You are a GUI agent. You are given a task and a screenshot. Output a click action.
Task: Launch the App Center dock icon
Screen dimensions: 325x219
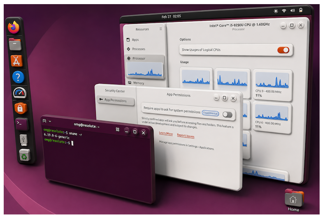(x=16, y=61)
